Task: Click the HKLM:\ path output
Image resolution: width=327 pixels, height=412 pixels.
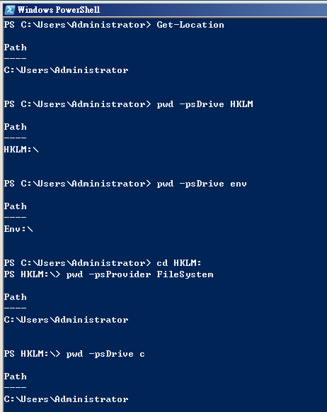Action: point(21,150)
